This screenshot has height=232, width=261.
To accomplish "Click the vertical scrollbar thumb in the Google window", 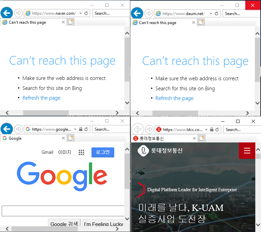I will point(127,171).
